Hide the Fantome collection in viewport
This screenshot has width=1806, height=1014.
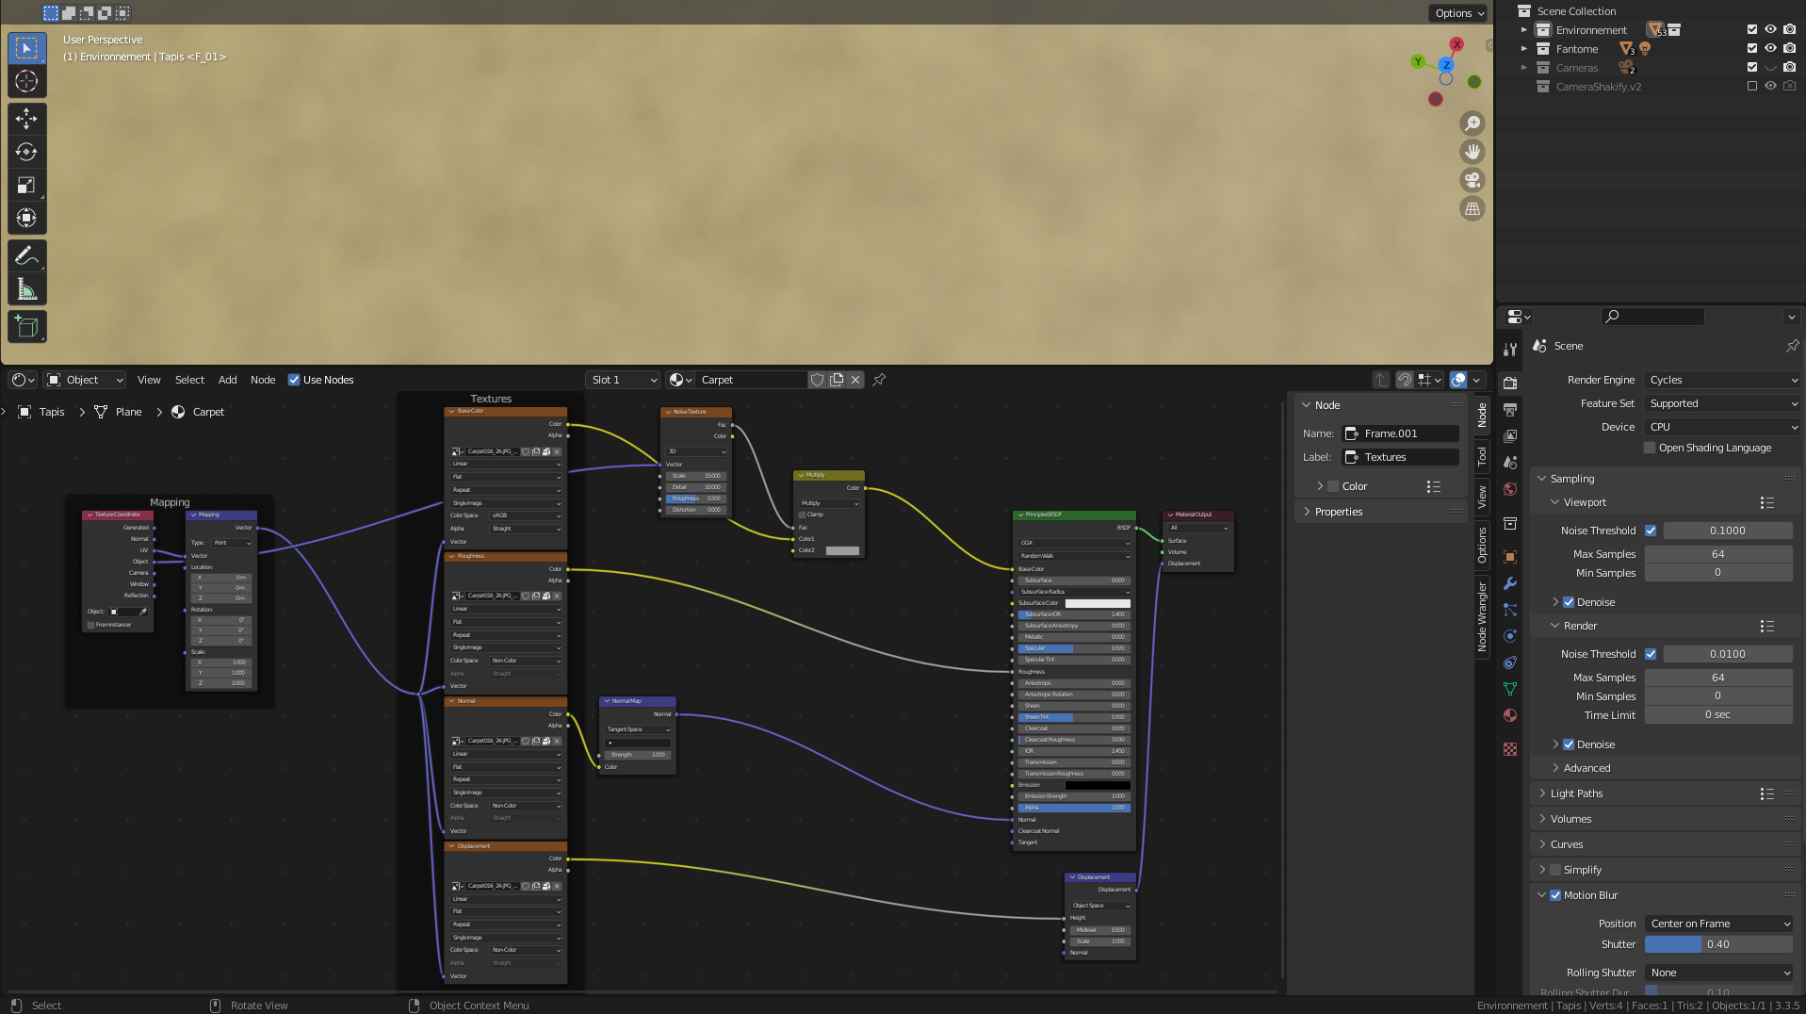[1770, 49]
